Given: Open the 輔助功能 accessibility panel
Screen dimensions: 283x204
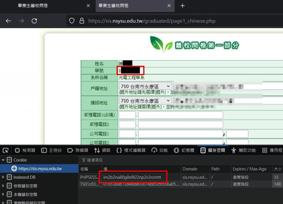Looking at the screenshot, I should pyautogui.click(x=243, y=150).
